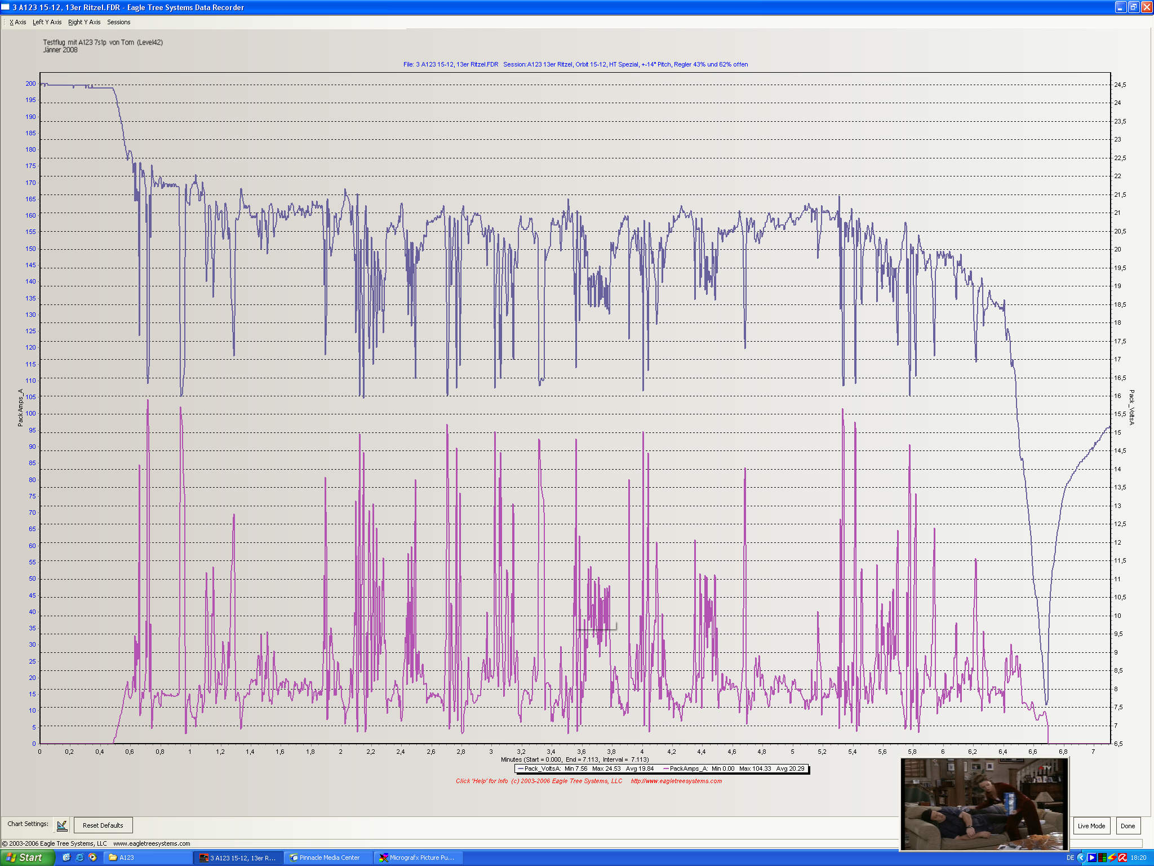This screenshot has height=866, width=1154.
Task: Click the 6,8 tick on the x-axis
Action: point(1063,752)
